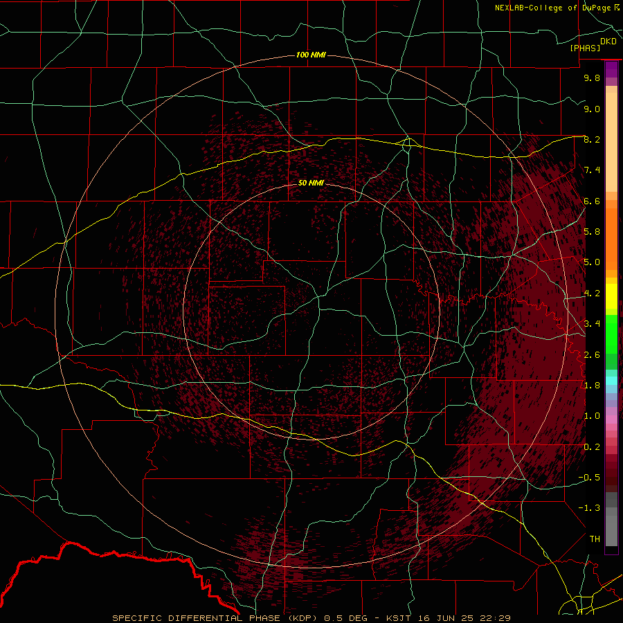Click the 0.2 scale value
The height and width of the screenshot is (623, 623).
pos(592,446)
